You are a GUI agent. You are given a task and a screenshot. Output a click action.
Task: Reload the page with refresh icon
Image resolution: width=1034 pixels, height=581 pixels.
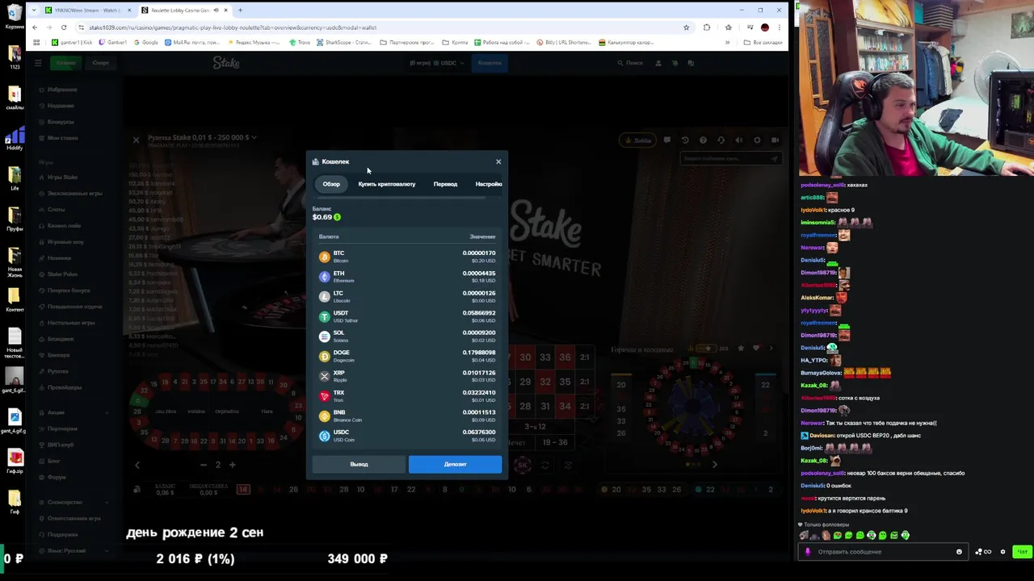(64, 27)
